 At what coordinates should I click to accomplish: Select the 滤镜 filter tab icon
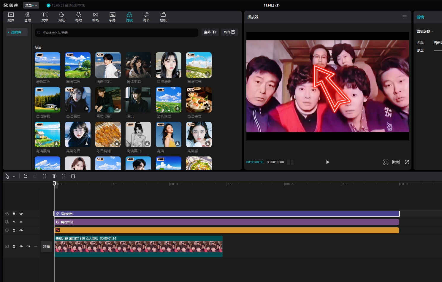point(129,17)
